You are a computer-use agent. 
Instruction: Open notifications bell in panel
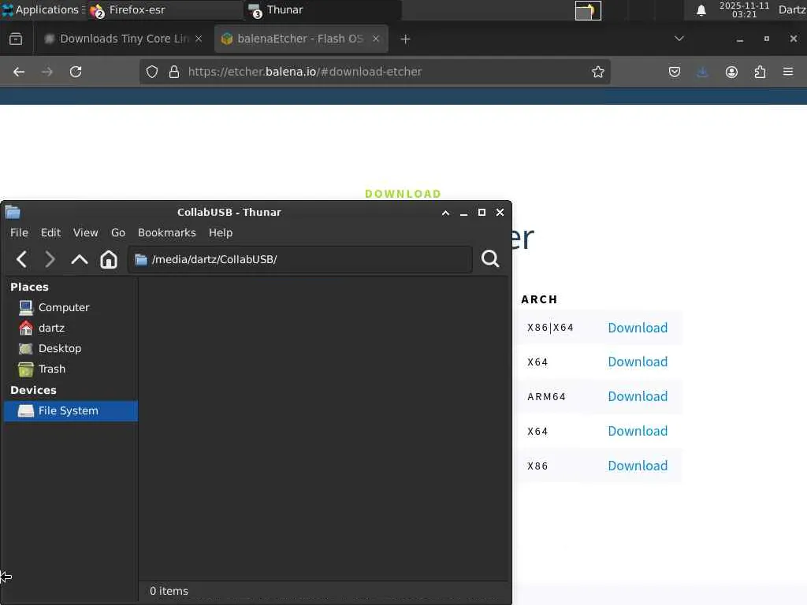click(x=701, y=10)
